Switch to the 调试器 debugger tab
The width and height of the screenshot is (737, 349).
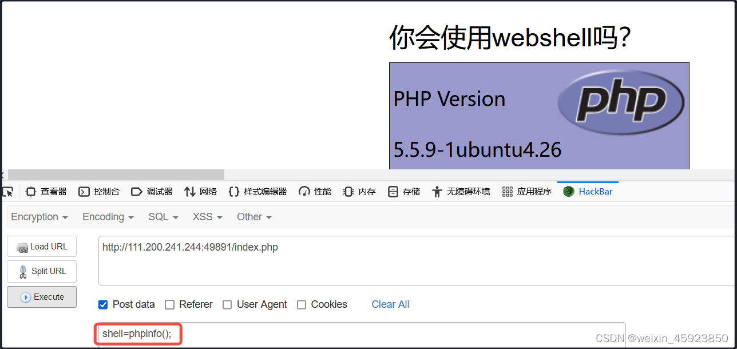pos(152,192)
